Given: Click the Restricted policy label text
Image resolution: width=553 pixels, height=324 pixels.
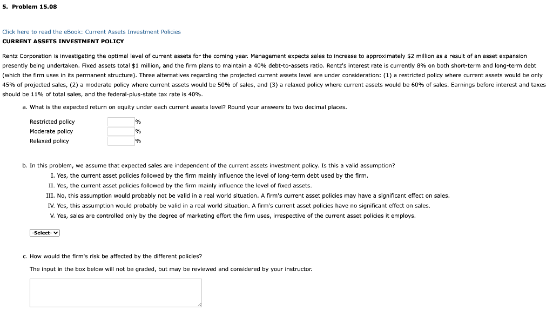Looking at the screenshot, I should pos(52,122).
